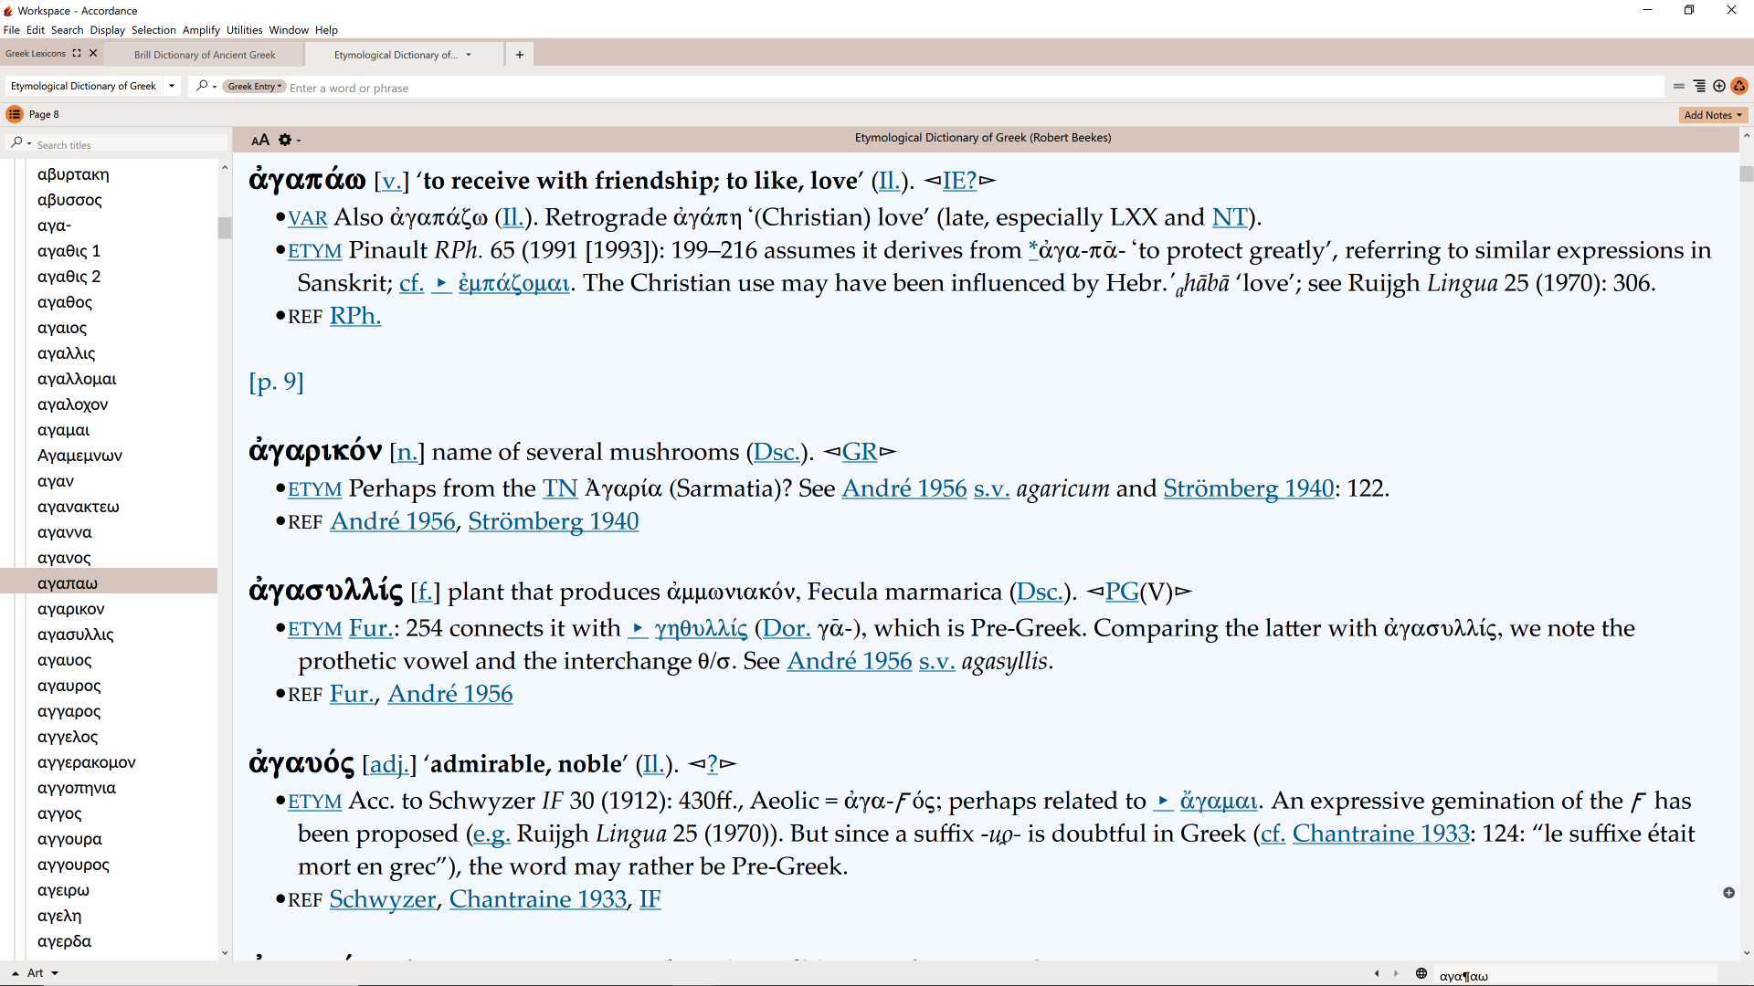Switch to Brill Dictionary of Ancient Greek tab
Image resolution: width=1754 pixels, height=986 pixels.
(x=205, y=55)
